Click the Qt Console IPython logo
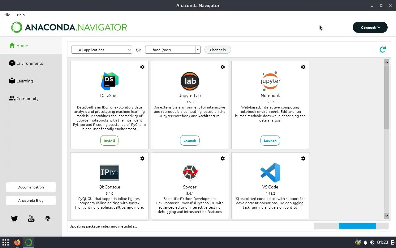Screen dimensions: 396x248 (110, 173)
